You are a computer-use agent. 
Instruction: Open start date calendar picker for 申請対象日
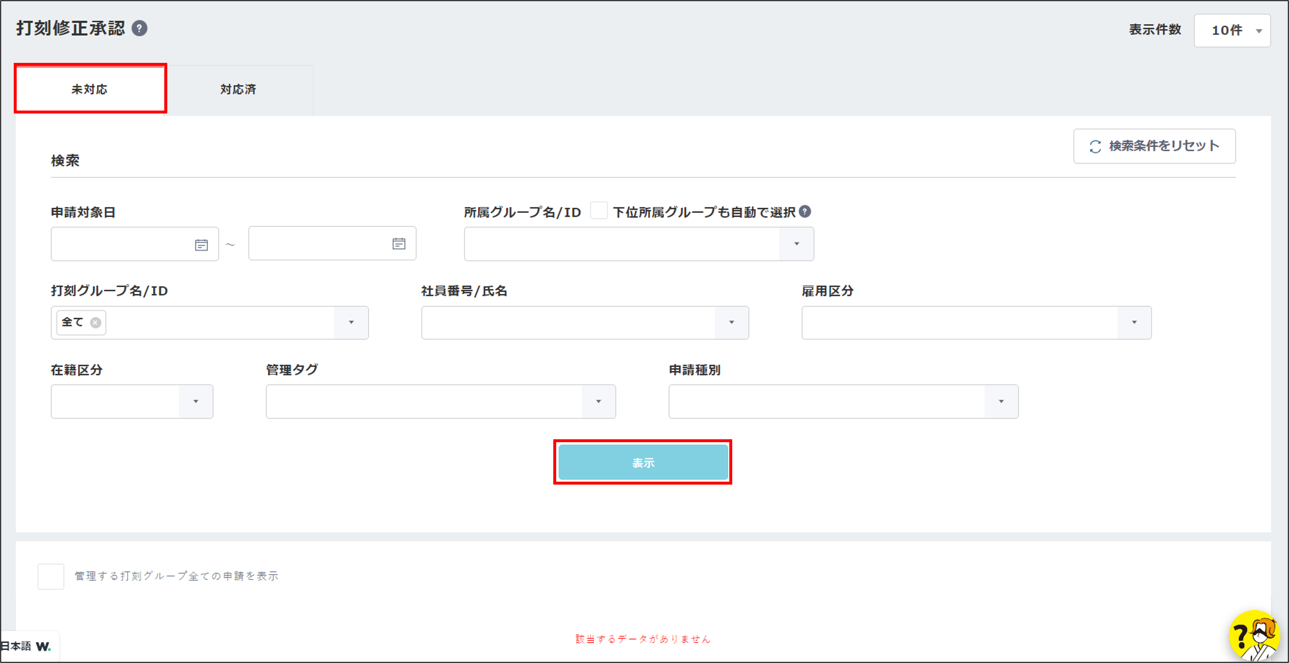point(201,245)
